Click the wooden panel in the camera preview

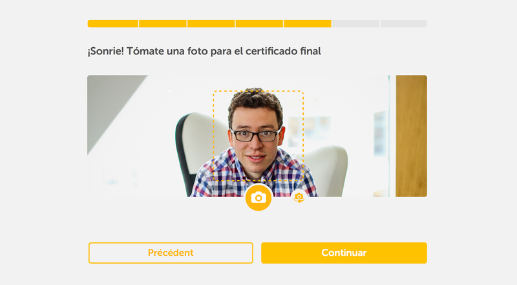pos(412,136)
